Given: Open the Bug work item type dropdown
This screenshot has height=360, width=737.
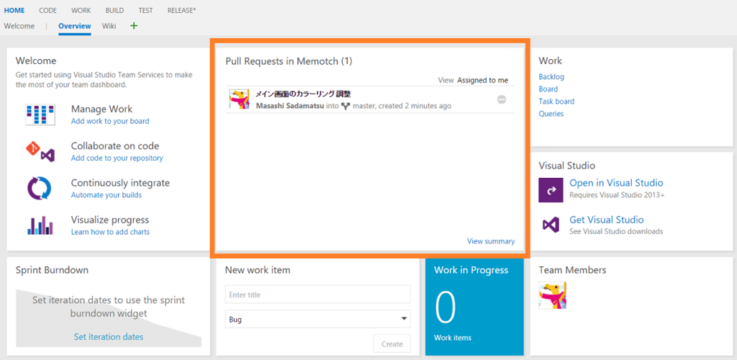Looking at the screenshot, I should (x=317, y=319).
